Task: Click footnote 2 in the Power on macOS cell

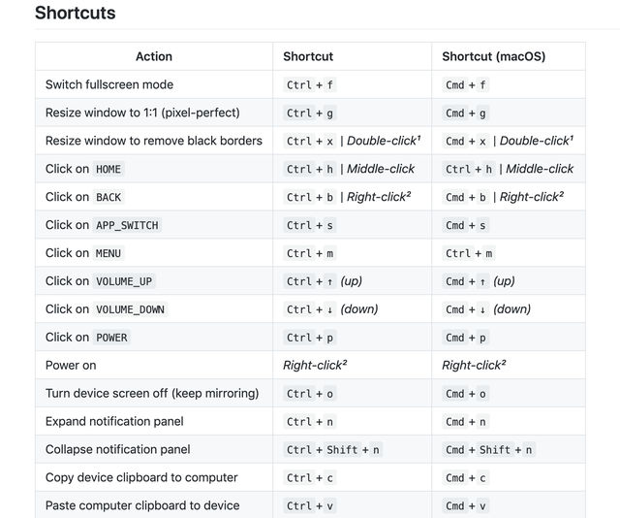Action: 504,362
